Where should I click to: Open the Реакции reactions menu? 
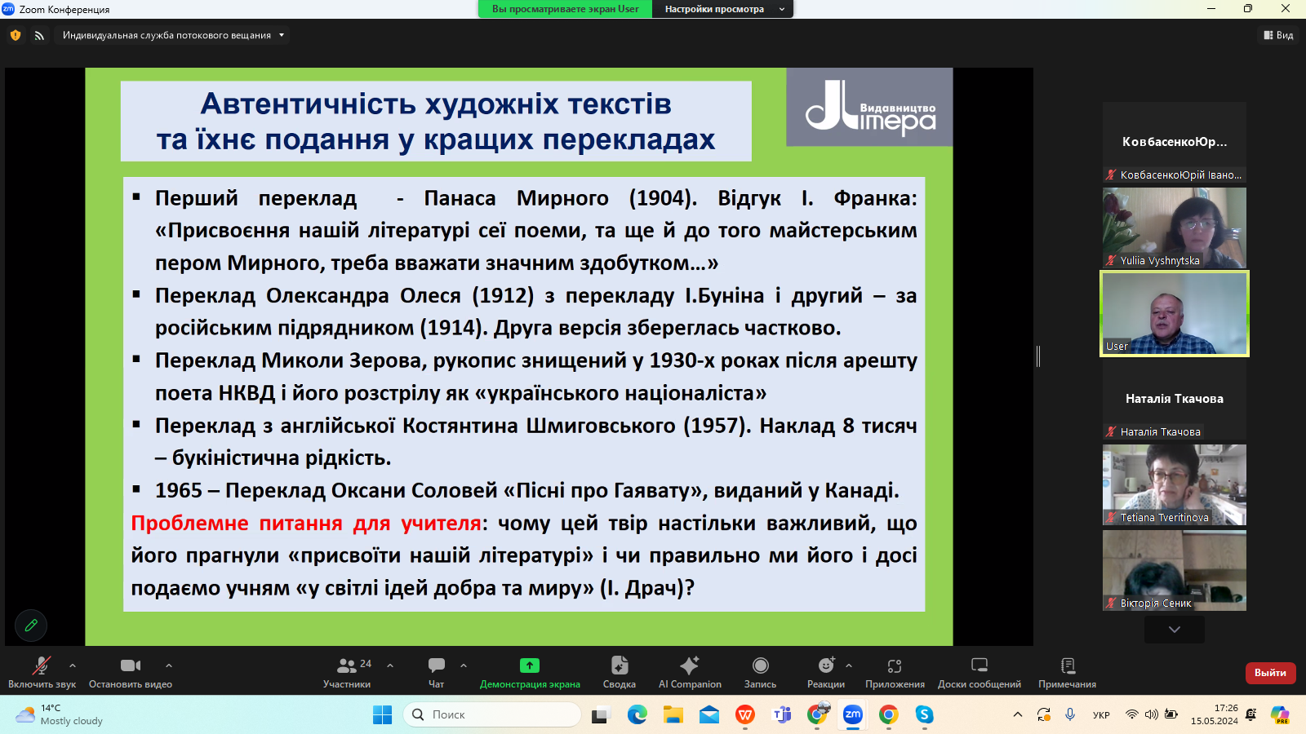point(825,673)
